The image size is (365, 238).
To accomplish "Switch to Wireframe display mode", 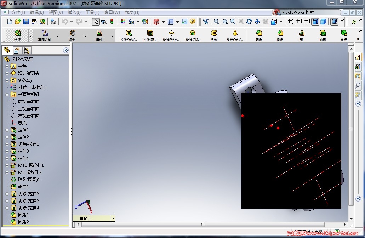I will pyautogui.click(x=291, y=22).
